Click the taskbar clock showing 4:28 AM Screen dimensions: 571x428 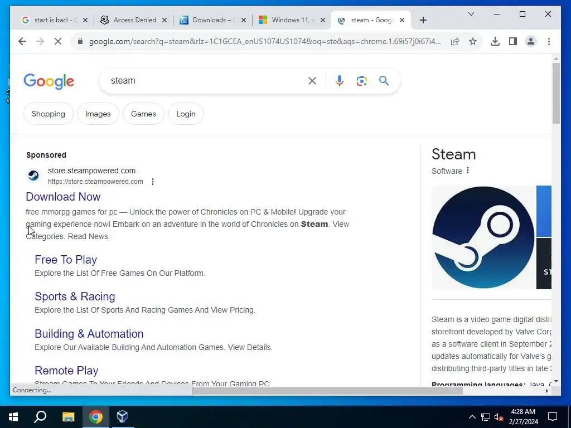click(x=523, y=417)
